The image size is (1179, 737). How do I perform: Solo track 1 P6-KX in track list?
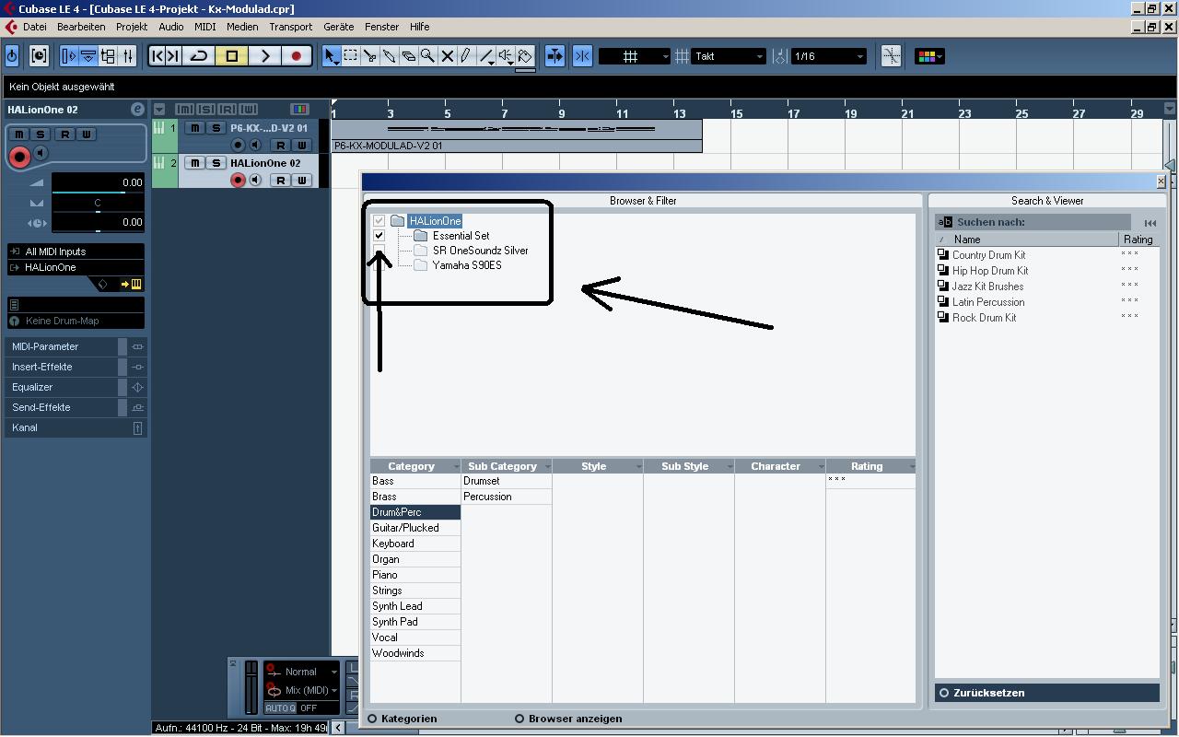coord(216,128)
